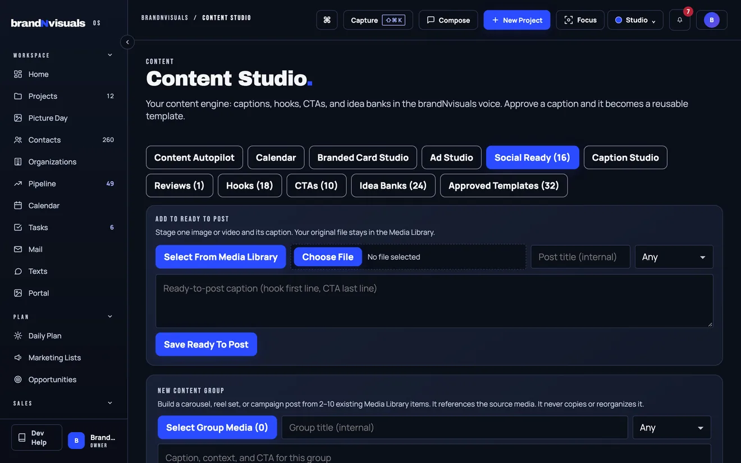The height and width of the screenshot is (463, 741).
Task: Click the Tasks checkbox icon
Action: [x=18, y=227]
